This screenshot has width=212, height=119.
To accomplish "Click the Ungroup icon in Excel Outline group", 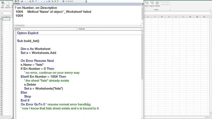I will (x=152, y=3).
